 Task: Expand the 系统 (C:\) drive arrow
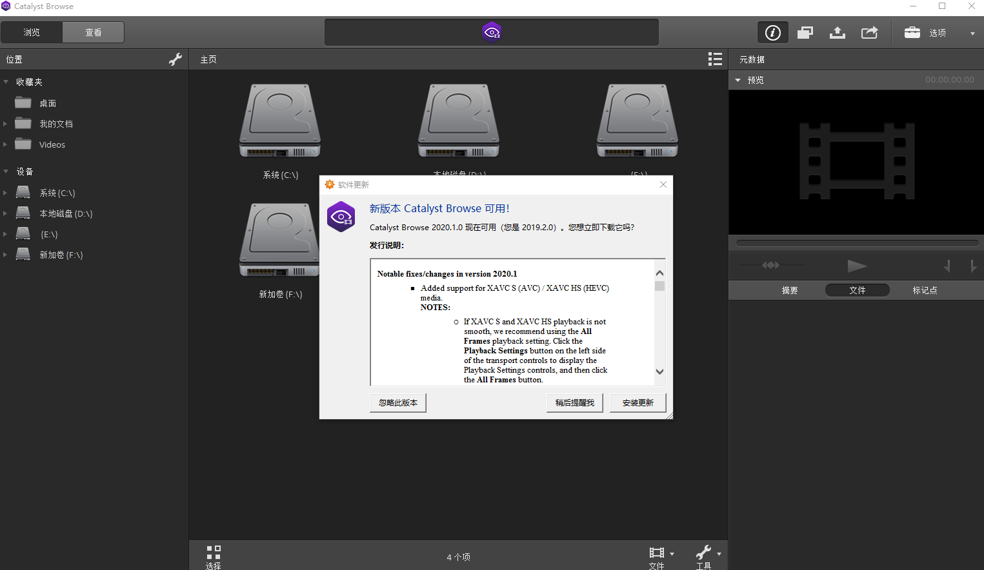(x=5, y=193)
